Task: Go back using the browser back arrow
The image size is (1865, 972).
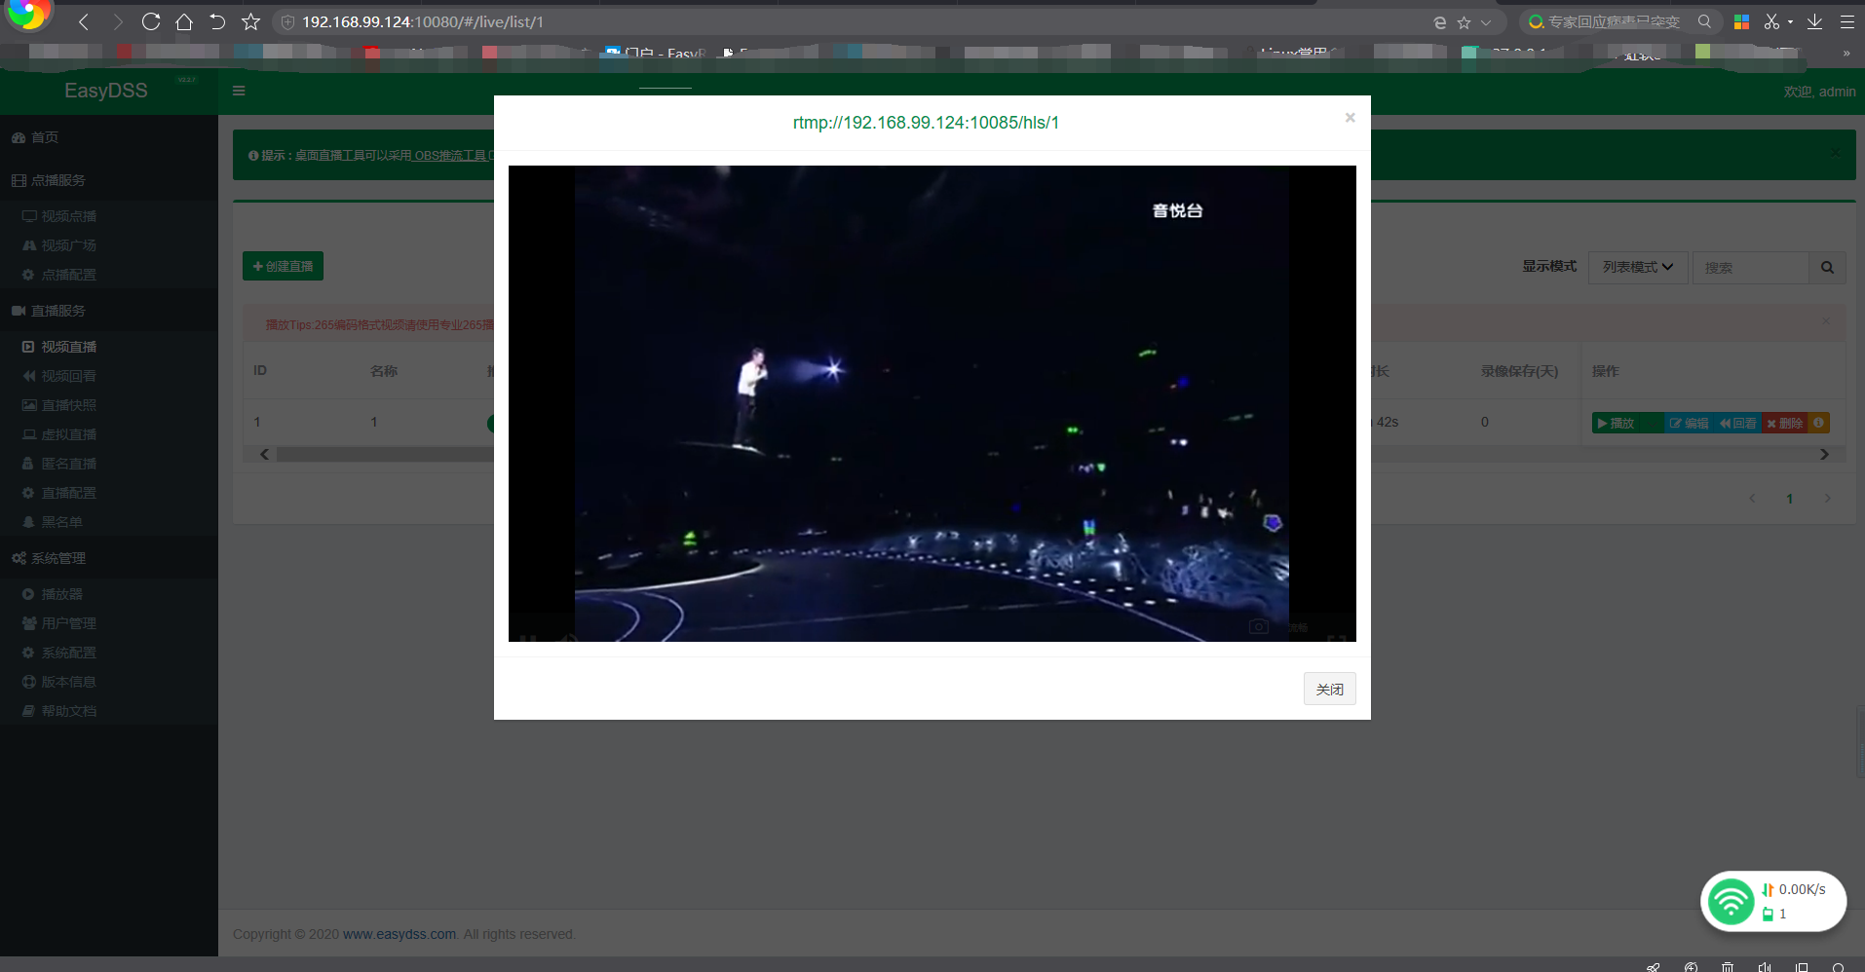Action: click(x=84, y=21)
